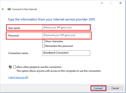This screenshot has height=93, width=126.
Task: Click the Broadband Connection name field
Action: point(66,53)
